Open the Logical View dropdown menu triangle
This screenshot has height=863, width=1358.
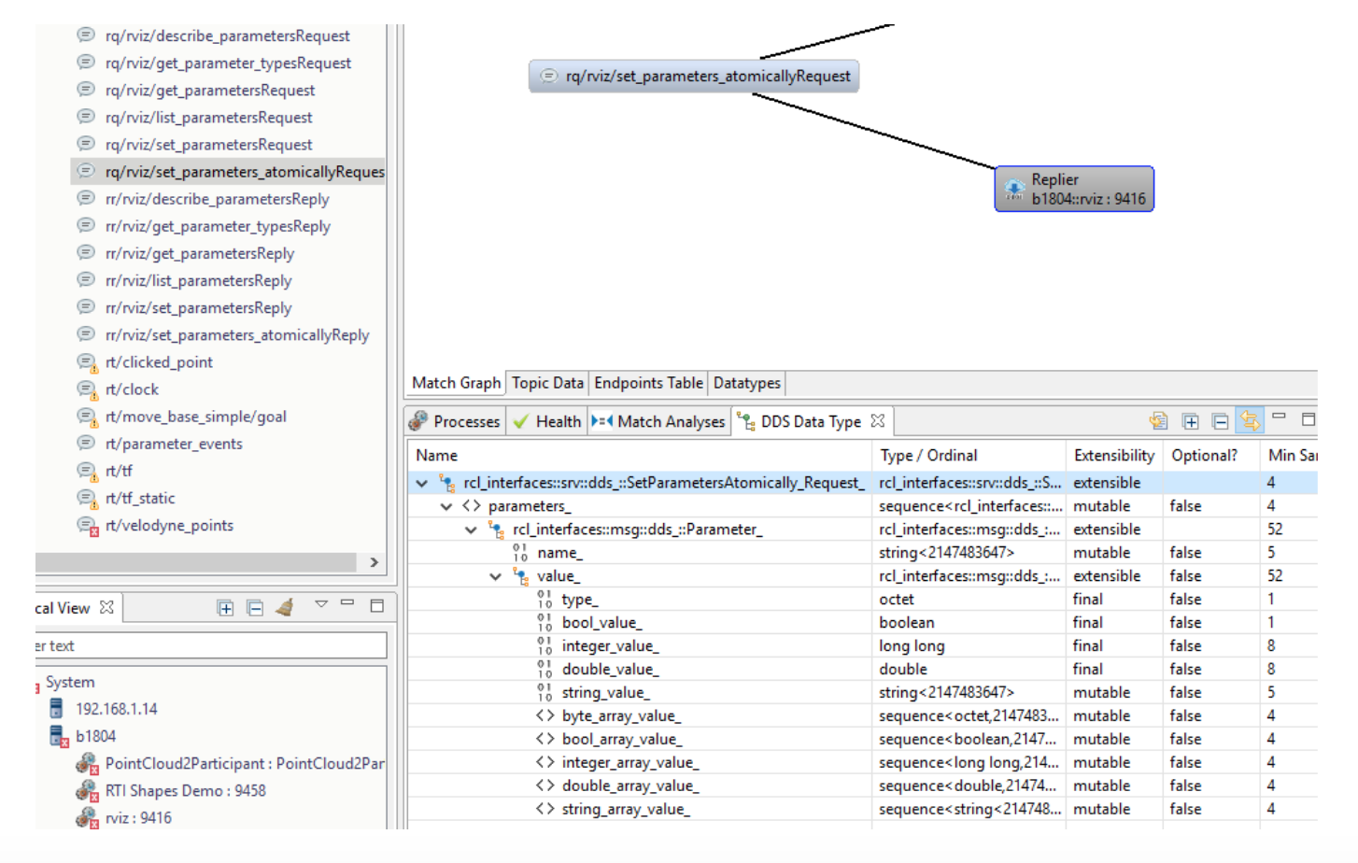[x=320, y=607]
